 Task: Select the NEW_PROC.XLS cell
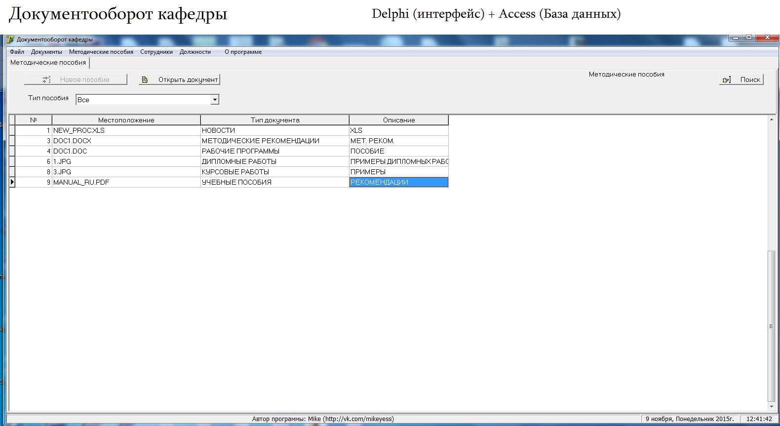pyautogui.click(x=126, y=130)
